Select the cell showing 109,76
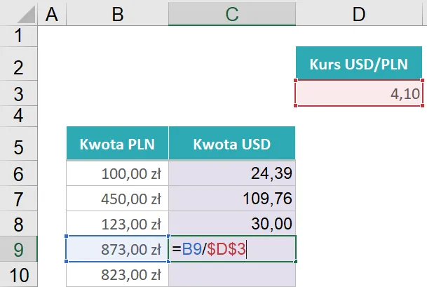This screenshot has height=287, width=427. click(232, 199)
